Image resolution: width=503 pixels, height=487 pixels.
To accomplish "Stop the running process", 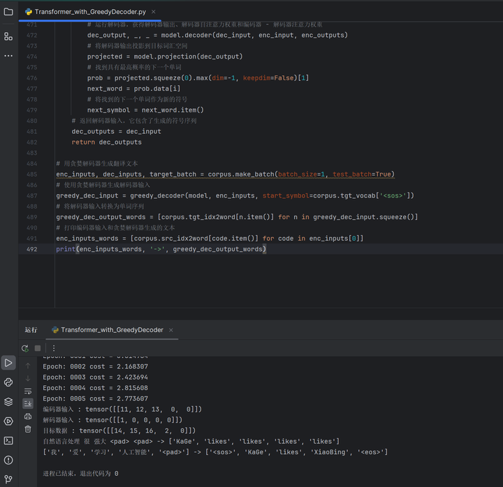I will [38, 348].
